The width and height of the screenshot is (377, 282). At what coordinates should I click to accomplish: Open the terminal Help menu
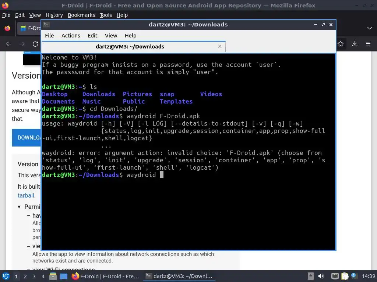coord(131,36)
